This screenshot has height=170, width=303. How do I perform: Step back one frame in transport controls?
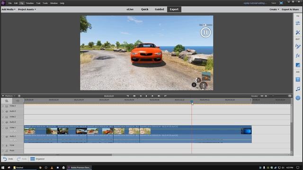click(141, 96)
